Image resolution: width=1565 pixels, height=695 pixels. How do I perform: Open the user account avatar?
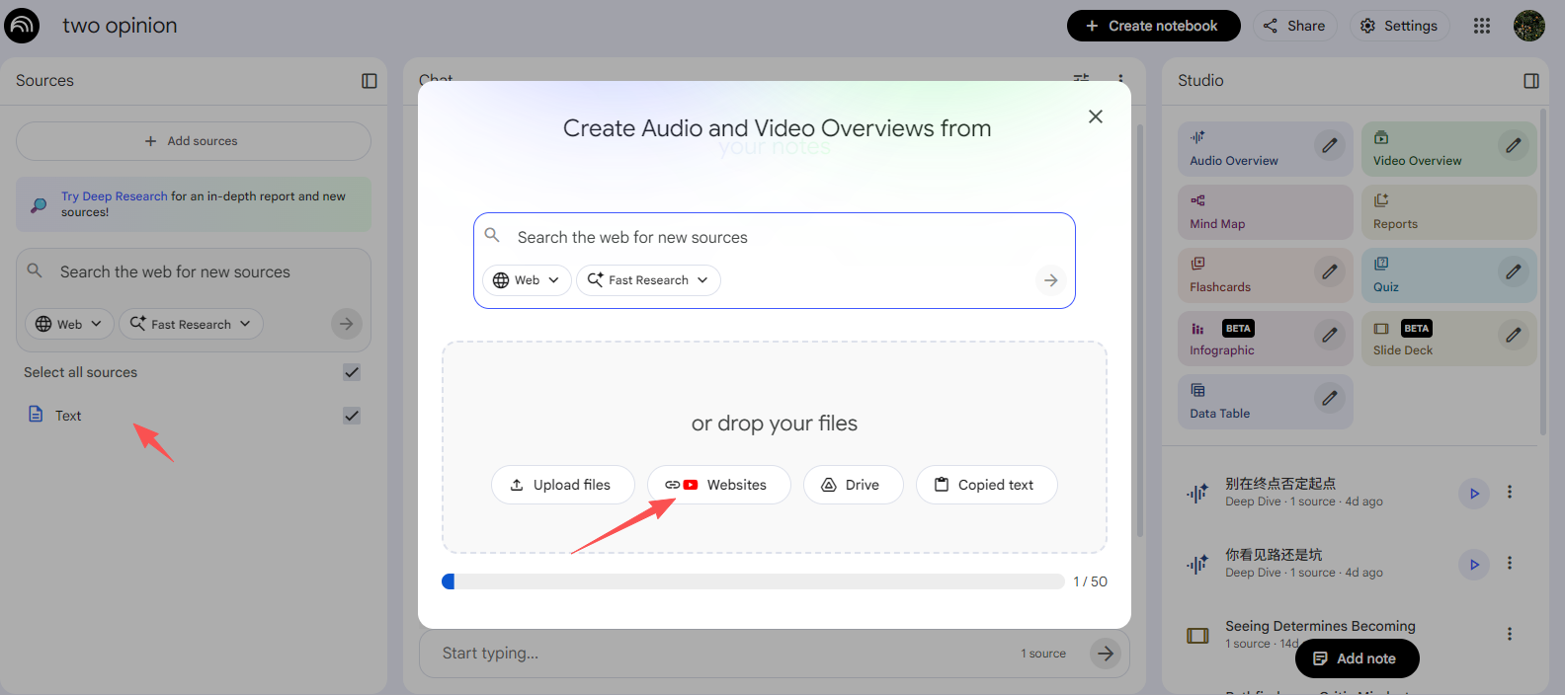click(x=1529, y=26)
